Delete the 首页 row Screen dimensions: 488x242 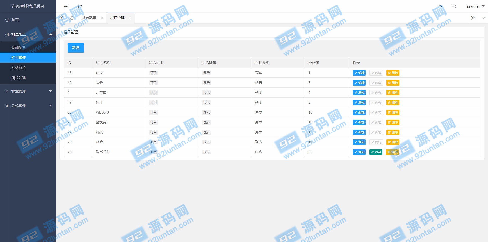coord(393,73)
